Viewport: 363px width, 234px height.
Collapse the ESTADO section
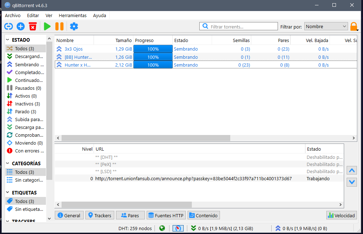(7, 40)
